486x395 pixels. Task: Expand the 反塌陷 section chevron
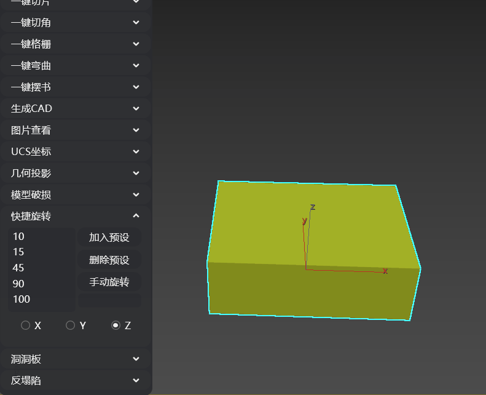tap(136, 380)
